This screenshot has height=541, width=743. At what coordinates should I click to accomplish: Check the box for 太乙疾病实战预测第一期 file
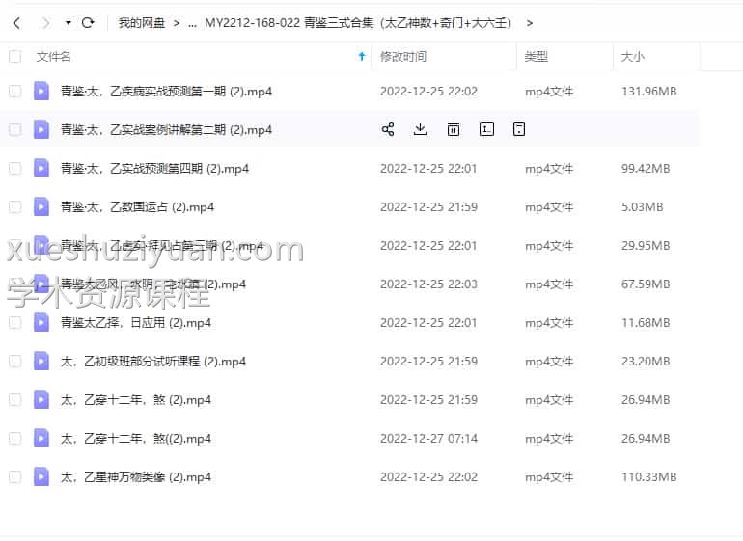pos(14,91)
